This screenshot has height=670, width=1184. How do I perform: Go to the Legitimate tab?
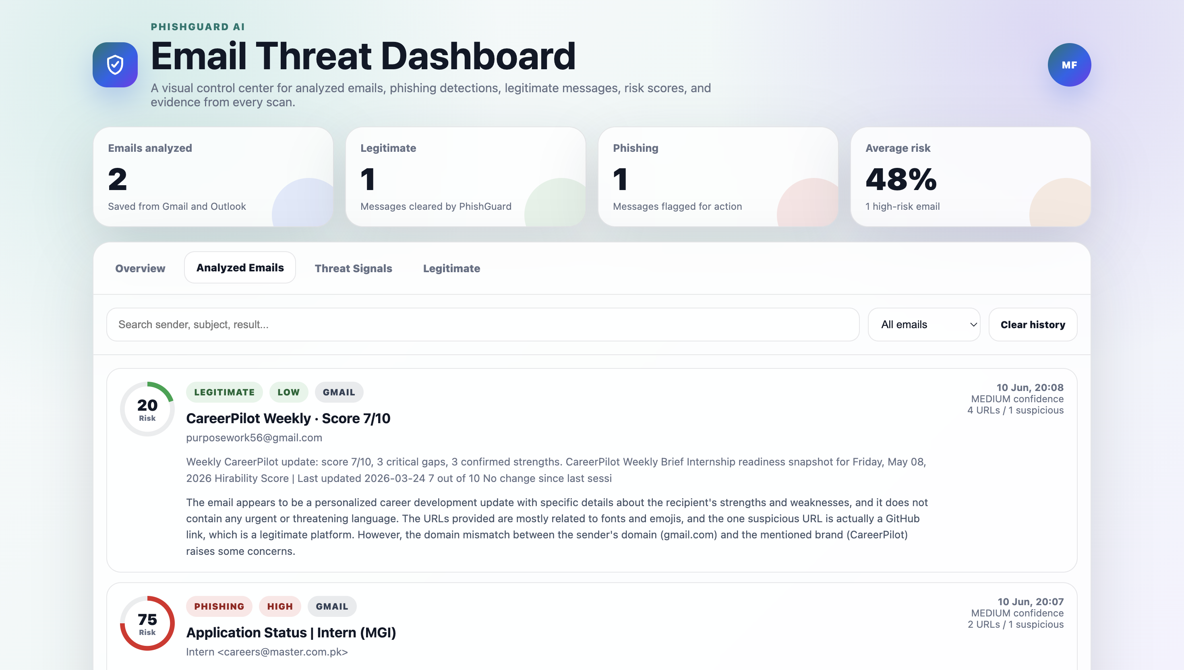coord(451,268)
